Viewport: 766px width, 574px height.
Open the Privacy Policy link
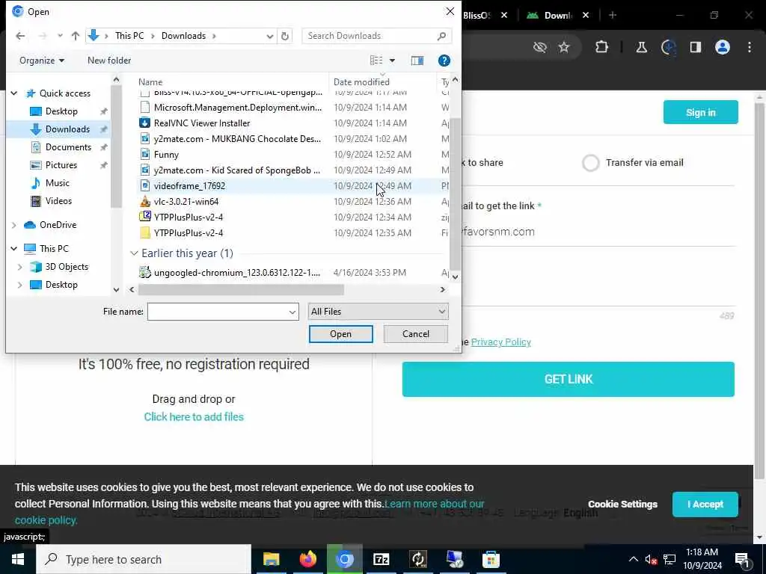pyautogui.click(x=500, y=342)
